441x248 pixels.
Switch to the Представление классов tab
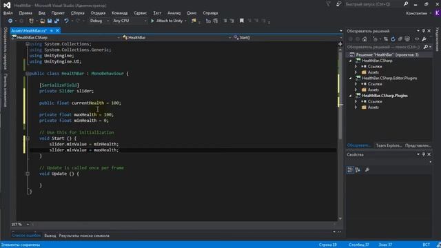(418, 145)
